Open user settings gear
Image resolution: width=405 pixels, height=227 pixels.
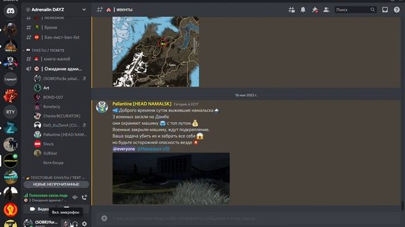(x=84, y=224)
